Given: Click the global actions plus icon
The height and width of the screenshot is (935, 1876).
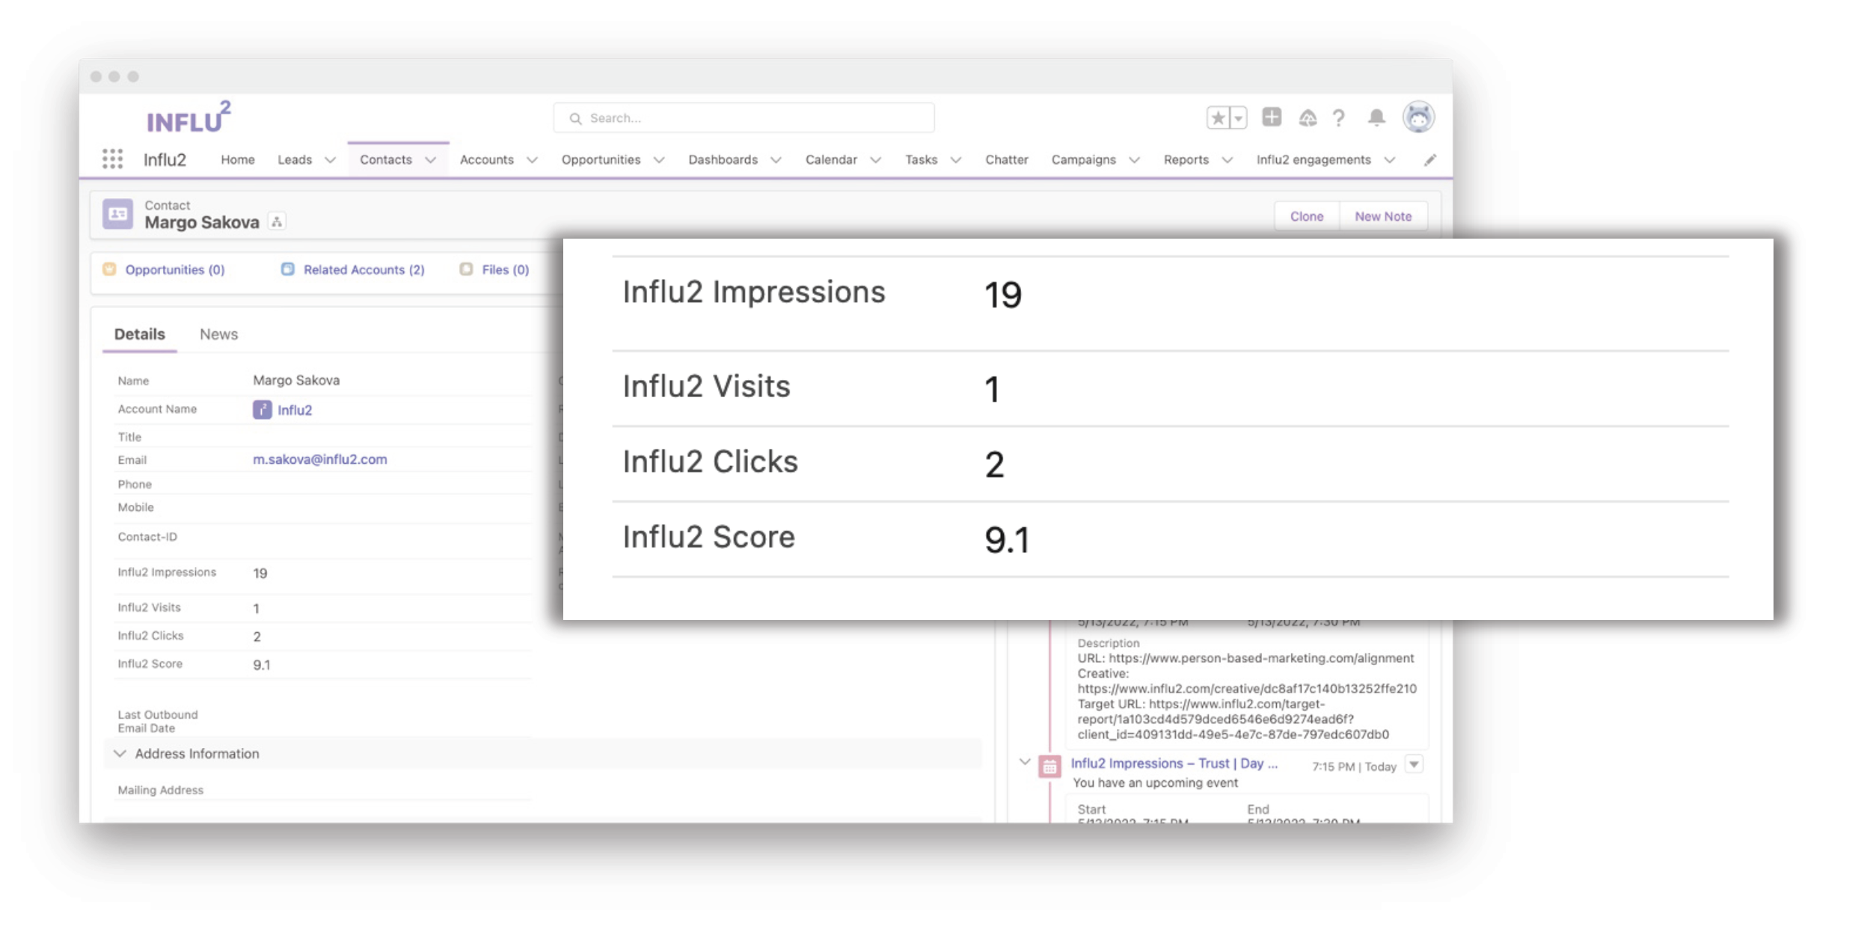Looking at the screenshot, I should click(x=1271, y=117).
